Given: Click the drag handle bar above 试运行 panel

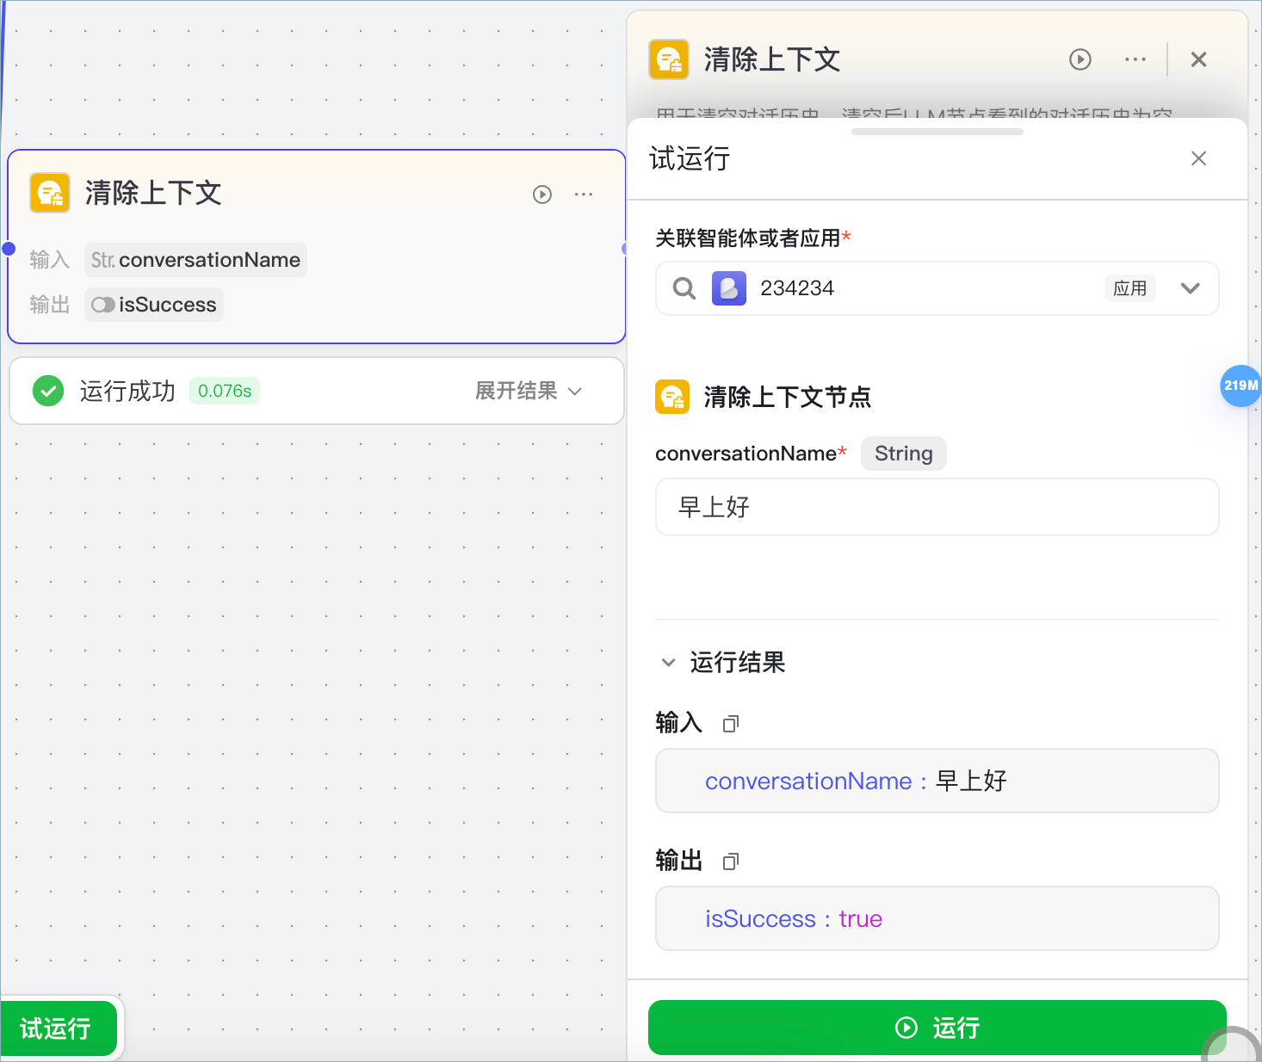Looking at the screenshot, I should point(937,132).
